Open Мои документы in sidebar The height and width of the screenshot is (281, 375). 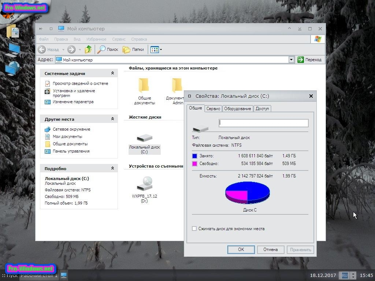pos(67,136)
